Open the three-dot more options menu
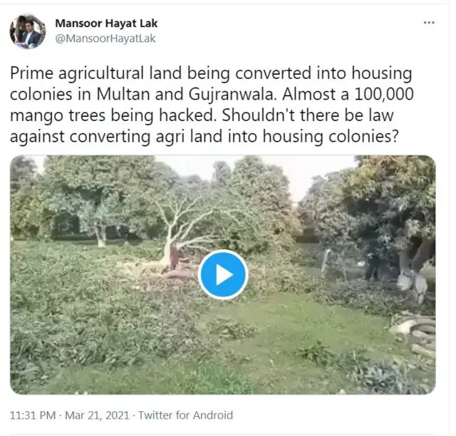456x436 pixels. click(x=429, y=22)
